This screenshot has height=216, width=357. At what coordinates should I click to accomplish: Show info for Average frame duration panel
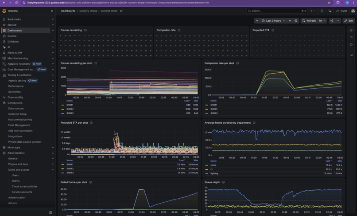tap(254, 123)
